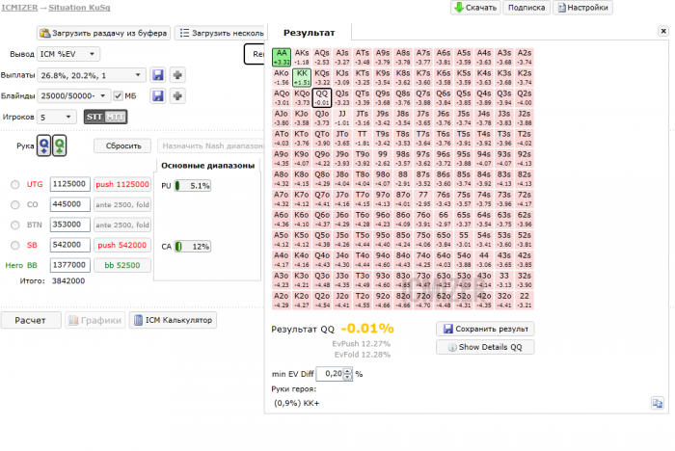Select the KK cell in the grid
The width and height of the screenshot is (675, 451).
(x=302, y=77)
